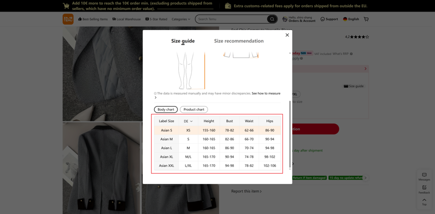Focus the Search Temu field
Screen dimensions: 435x214
coord(231,19)
